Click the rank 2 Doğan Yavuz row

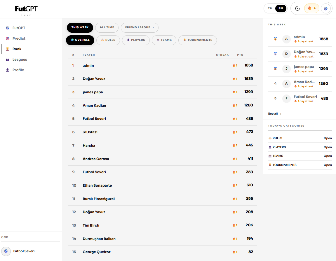pyautogui.click(x=162, y=79)
